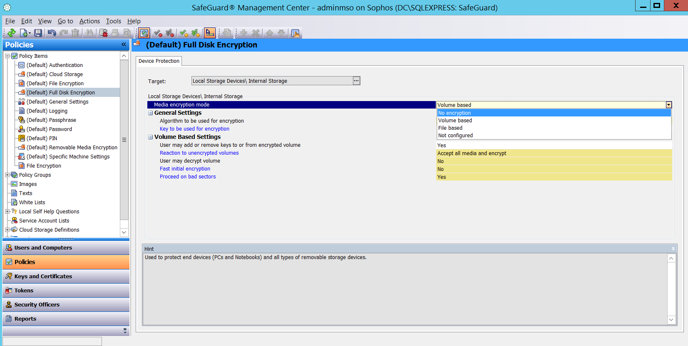Select the Device Protection tab
Viewport: 688px width, 346px height.
[x=159, y=61]
